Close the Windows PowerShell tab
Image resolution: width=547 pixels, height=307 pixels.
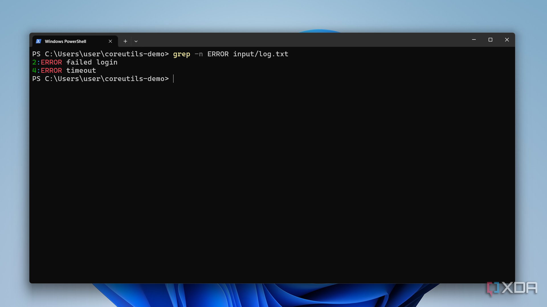pyautogui.click(x=110, y=41)
